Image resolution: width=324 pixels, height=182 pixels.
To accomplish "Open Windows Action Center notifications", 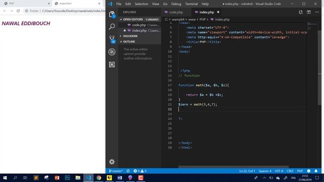I will click(317, 177).
